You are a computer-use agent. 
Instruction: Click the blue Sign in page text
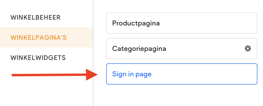pyautogui.click(x=132, y=74)
